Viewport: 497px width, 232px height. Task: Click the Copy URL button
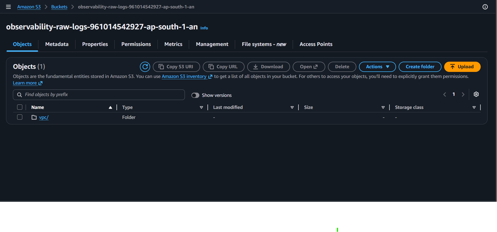pos(224,67)
